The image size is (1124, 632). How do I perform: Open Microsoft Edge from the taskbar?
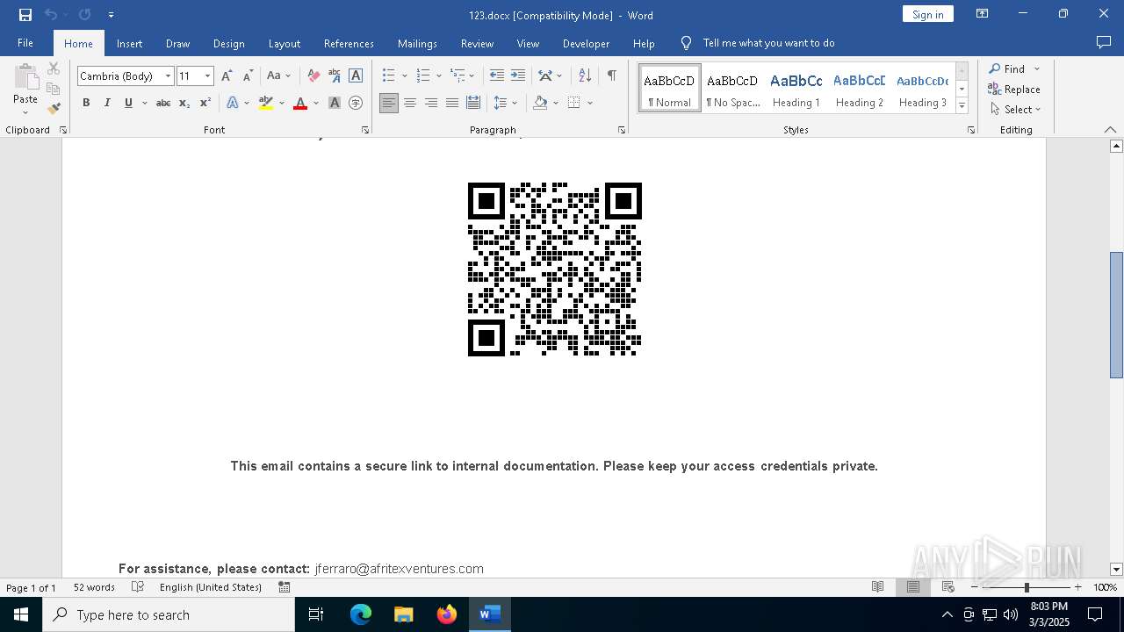point(361,614)
